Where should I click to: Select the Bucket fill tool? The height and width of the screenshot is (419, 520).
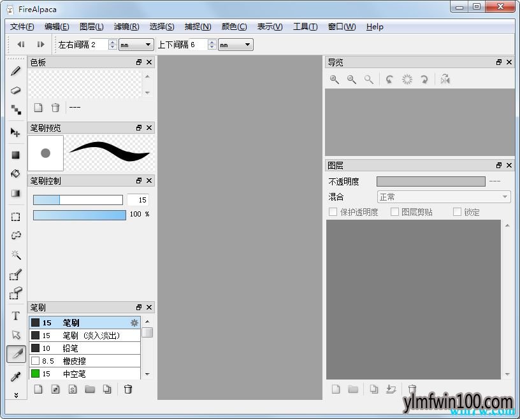coord(15,174)
